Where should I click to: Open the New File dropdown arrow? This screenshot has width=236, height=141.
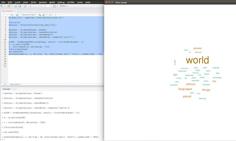point(5,6)
